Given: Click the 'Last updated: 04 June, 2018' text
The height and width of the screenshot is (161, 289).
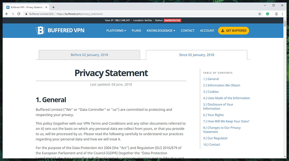Looking at the screenshot, I should [x=111, y=84].
